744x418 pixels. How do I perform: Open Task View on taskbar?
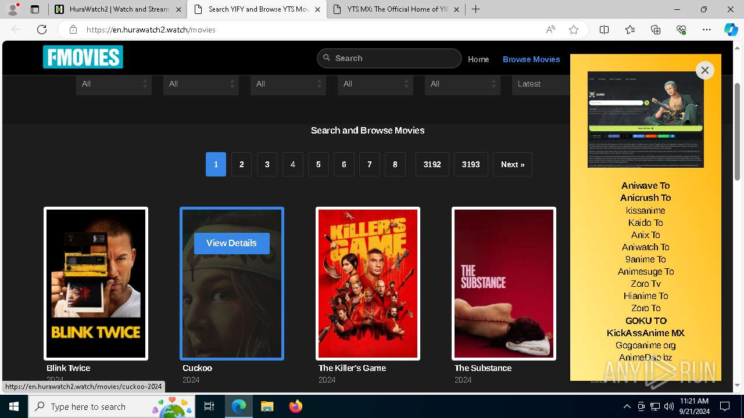coord(209,406)
